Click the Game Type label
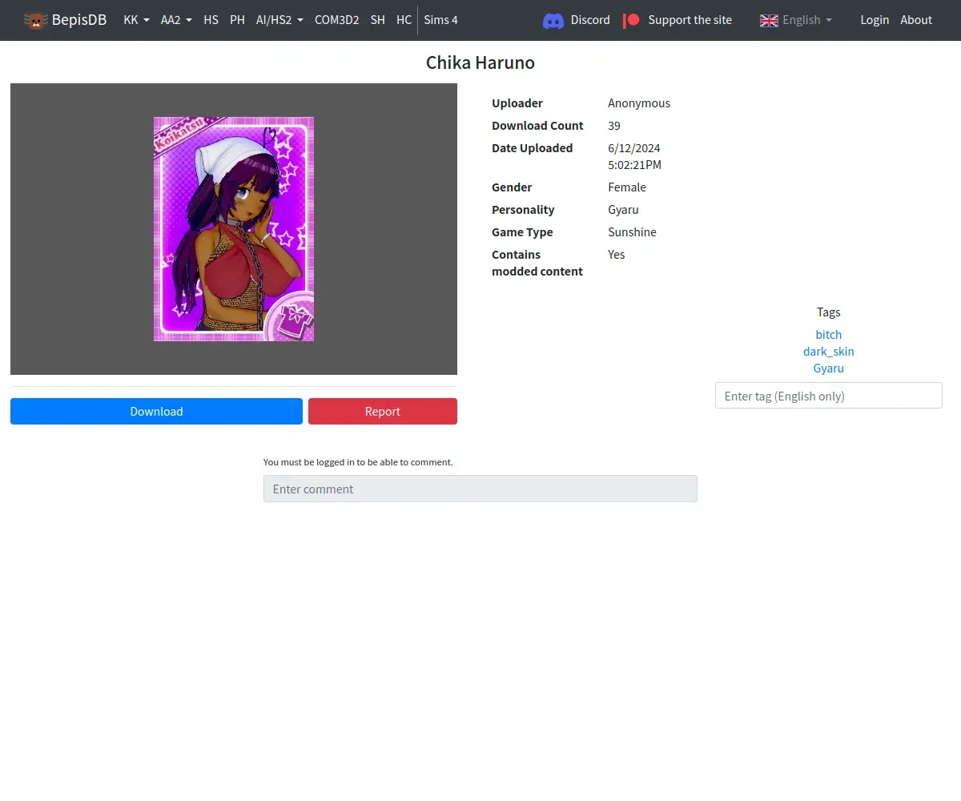 pyautogui.click(x=522, y=232)
